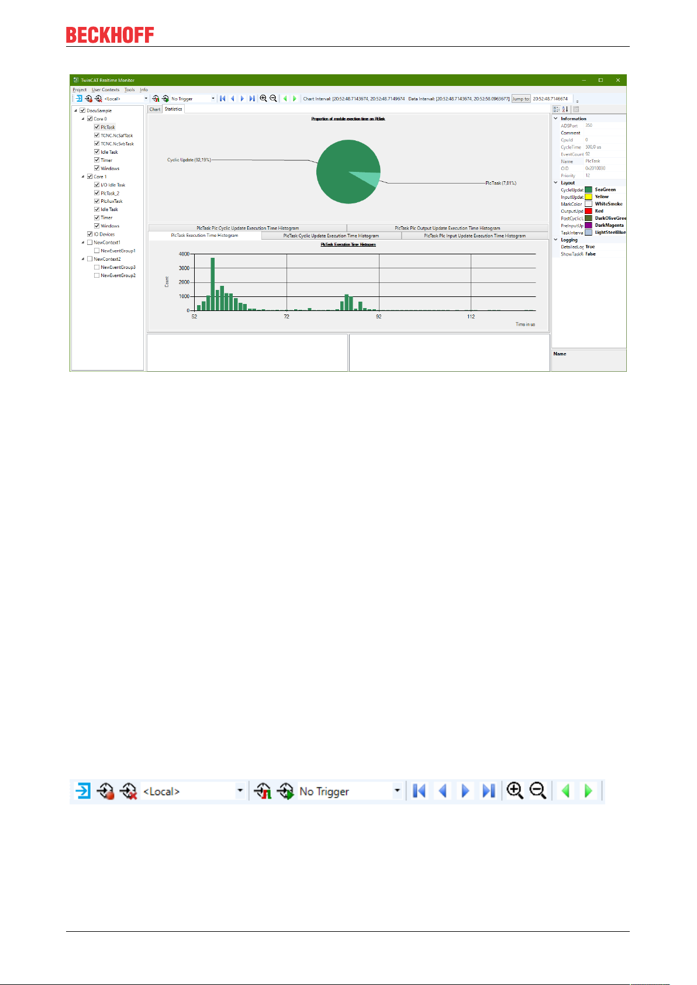Zoom in using the Realtime Monitor window toolbar
The width and height of the screenshot is (697, 985).
(263, 98)
